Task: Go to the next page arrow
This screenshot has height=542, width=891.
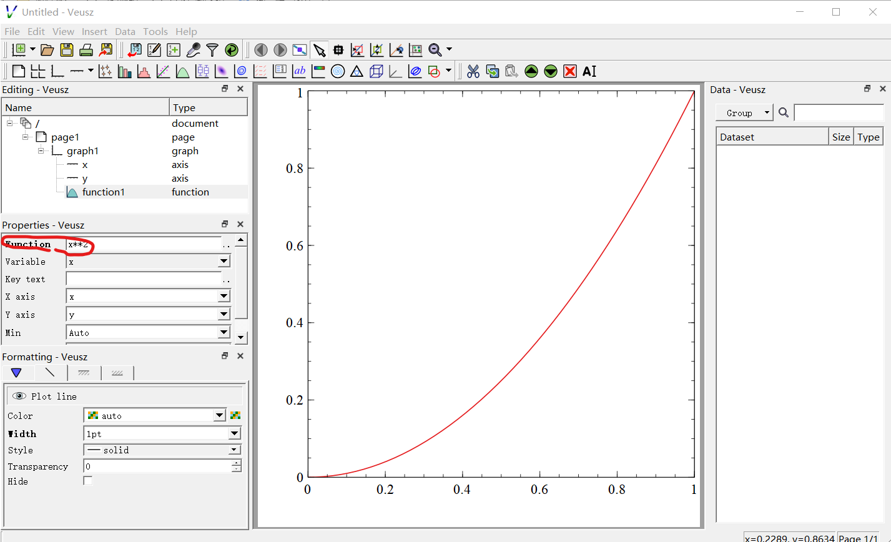Action: pyautogui.click(x=280, y=50)
